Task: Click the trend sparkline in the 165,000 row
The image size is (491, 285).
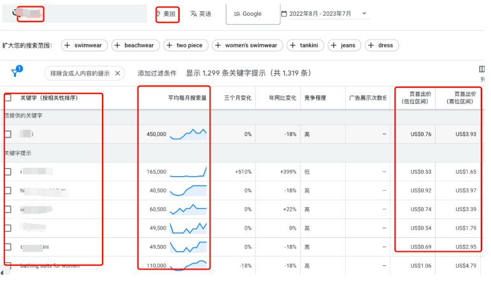Action: coord(189,171)
